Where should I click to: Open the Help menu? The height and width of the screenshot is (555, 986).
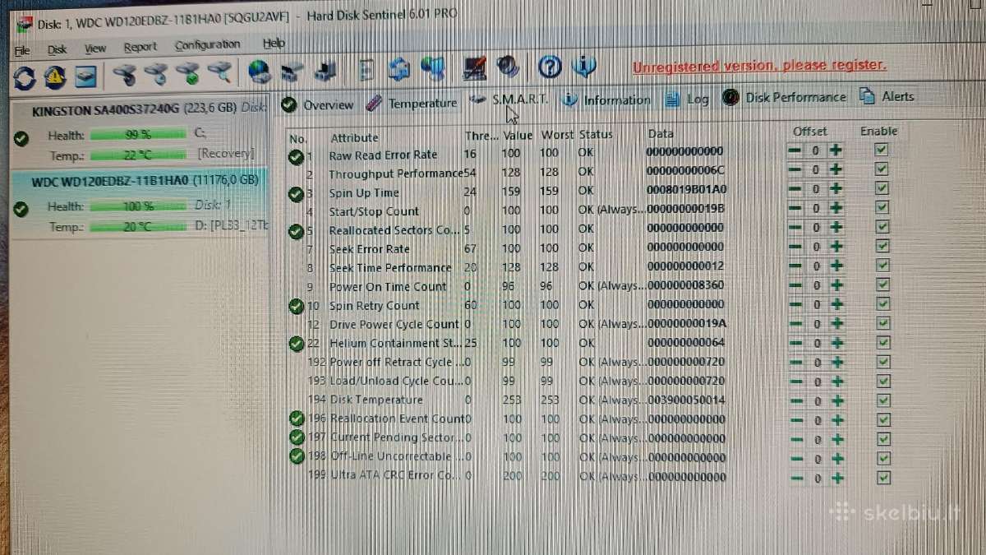coord(274,44)
